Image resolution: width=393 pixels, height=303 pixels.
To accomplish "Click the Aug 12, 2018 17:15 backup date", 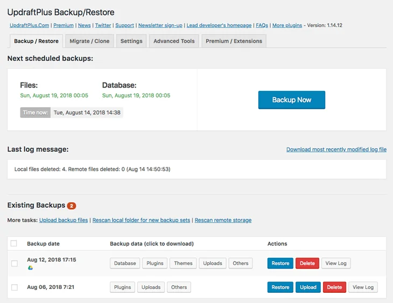I will 51,259.
